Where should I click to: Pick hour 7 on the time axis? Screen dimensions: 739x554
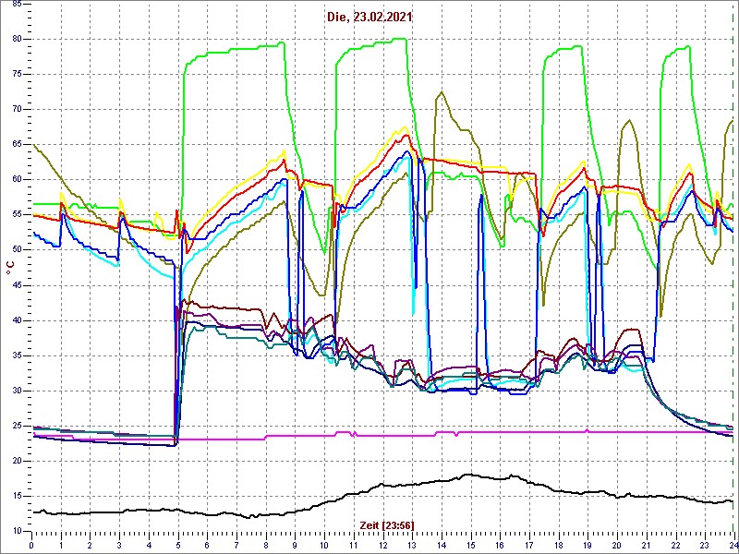click(x=236, y=545)
